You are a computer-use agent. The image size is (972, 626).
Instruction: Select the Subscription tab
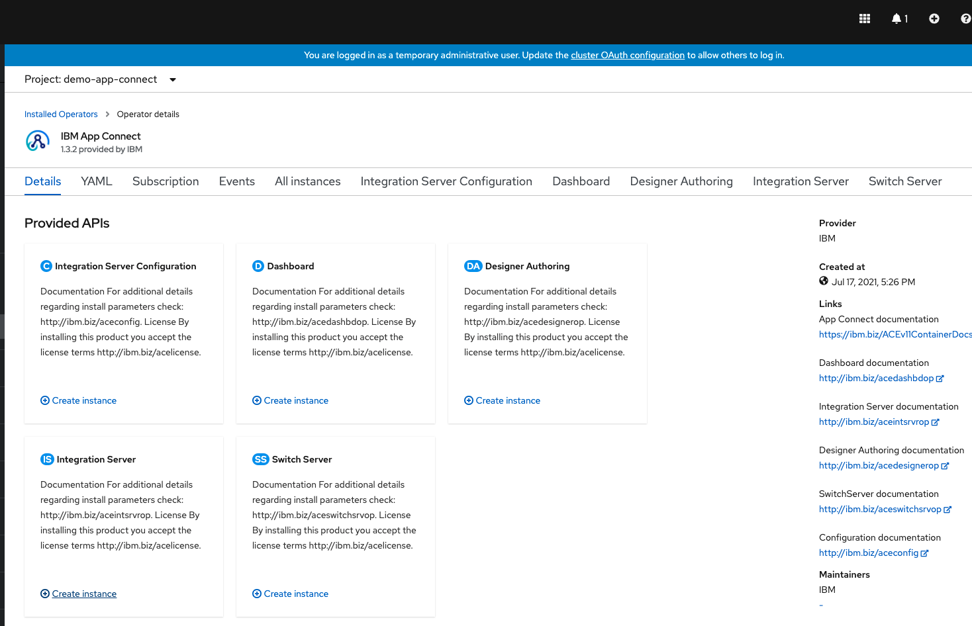point(166,181)
